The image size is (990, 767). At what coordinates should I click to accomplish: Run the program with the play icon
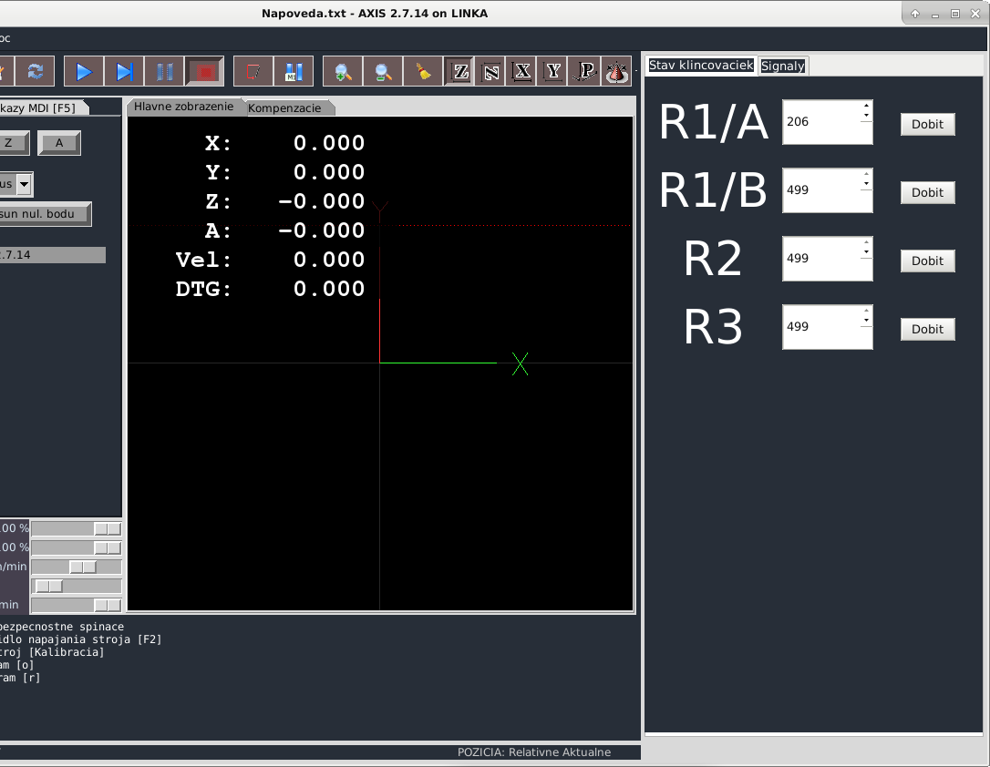pos(84,71)
